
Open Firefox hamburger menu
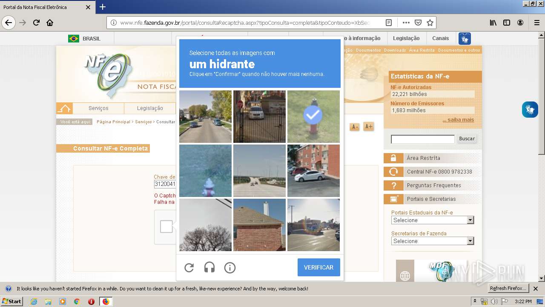(x=536, y=23)
